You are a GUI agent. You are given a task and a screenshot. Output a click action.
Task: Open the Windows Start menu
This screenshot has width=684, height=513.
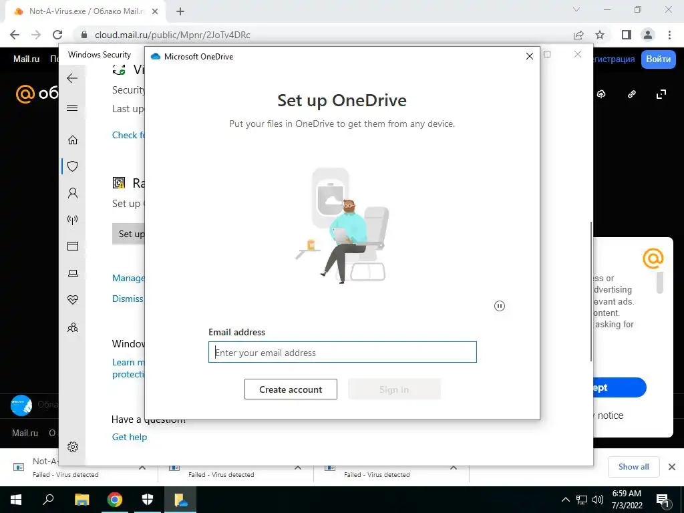click(x=16, y=500)
